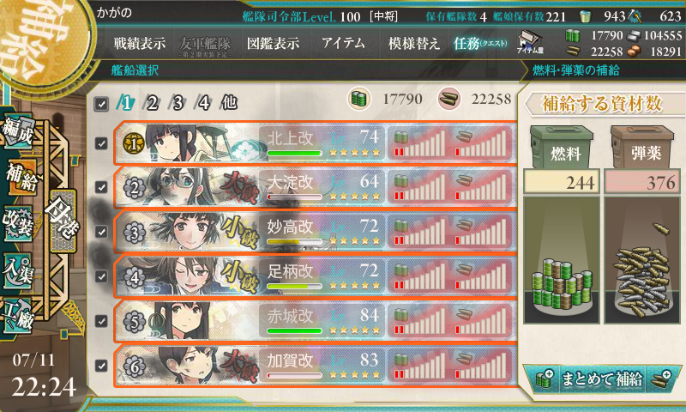Viewport: 686px width, 412px height.
Task: Click the 弾薬 ammo crate icon
Action: (x=642, y=148)
